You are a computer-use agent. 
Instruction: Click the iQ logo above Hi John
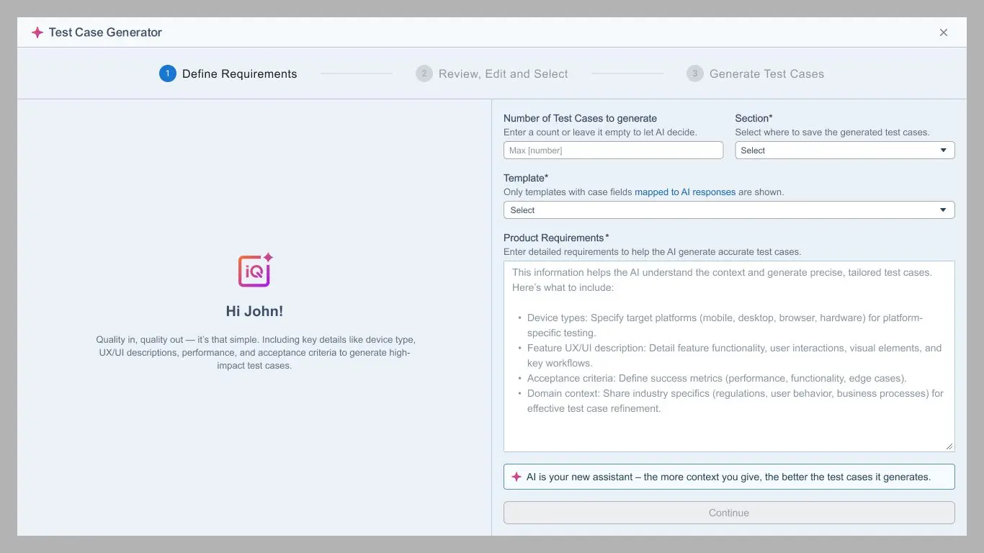click(x=255, y=270)
